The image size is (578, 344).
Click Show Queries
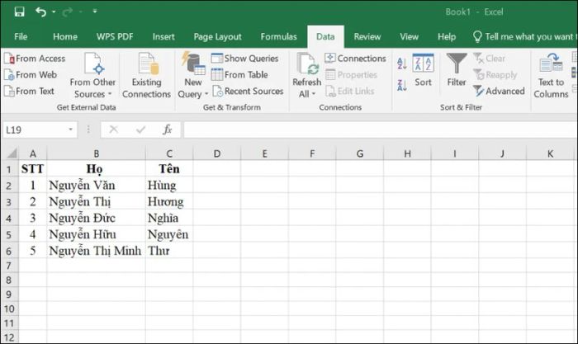pyautogui.click(x=244, y=59)
